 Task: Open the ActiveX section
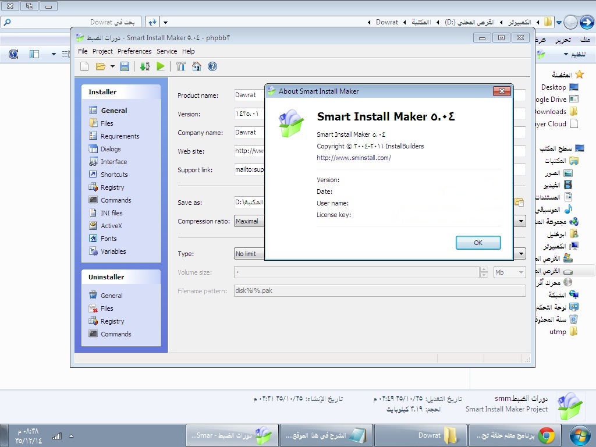pyautogui.click(x=105, y=226)
